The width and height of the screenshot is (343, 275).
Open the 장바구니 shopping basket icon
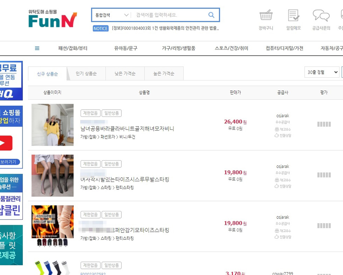(266, 15)
